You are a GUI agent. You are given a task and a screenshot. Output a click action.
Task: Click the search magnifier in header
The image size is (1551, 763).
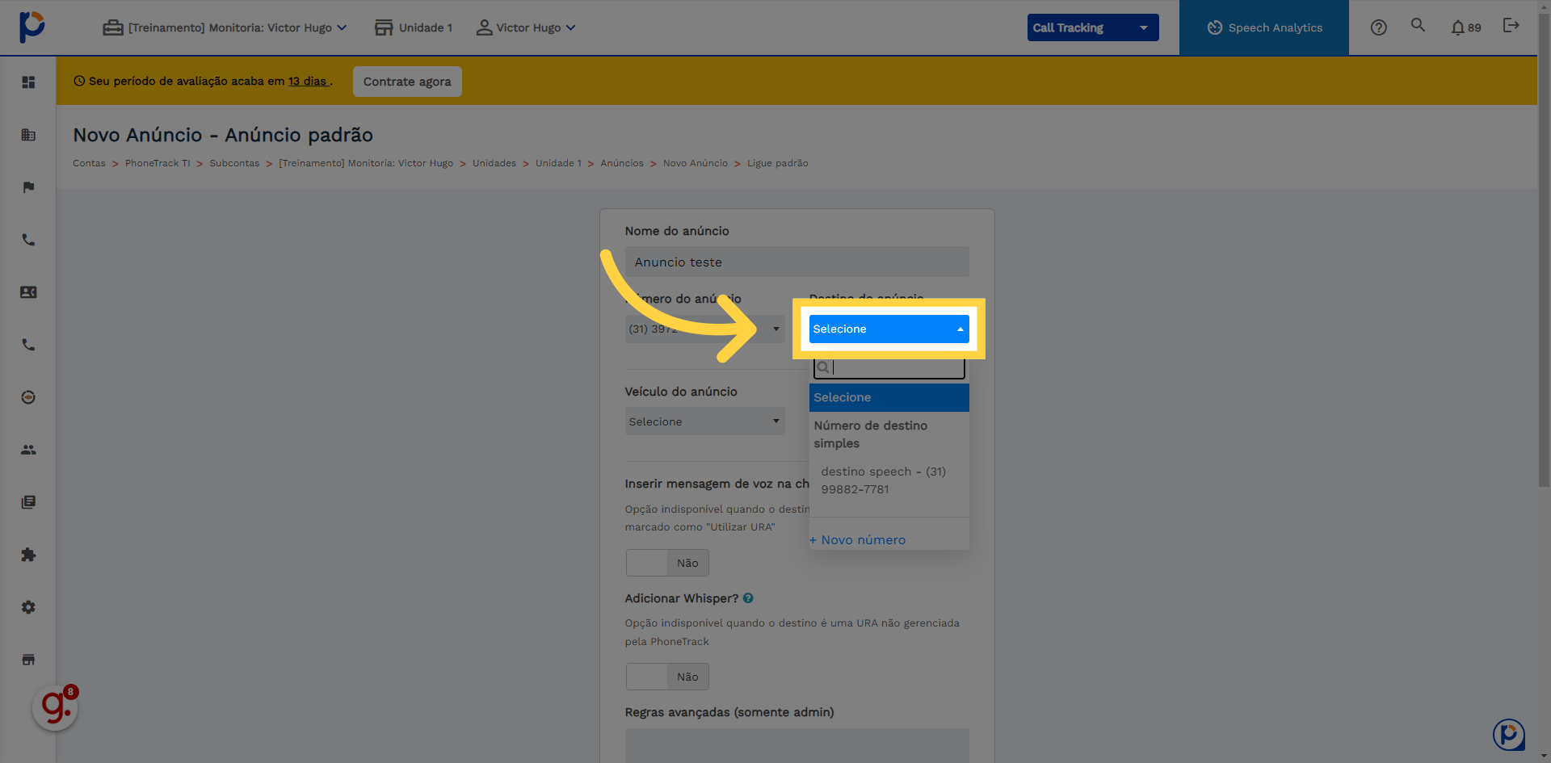(x=1418, y=25)
